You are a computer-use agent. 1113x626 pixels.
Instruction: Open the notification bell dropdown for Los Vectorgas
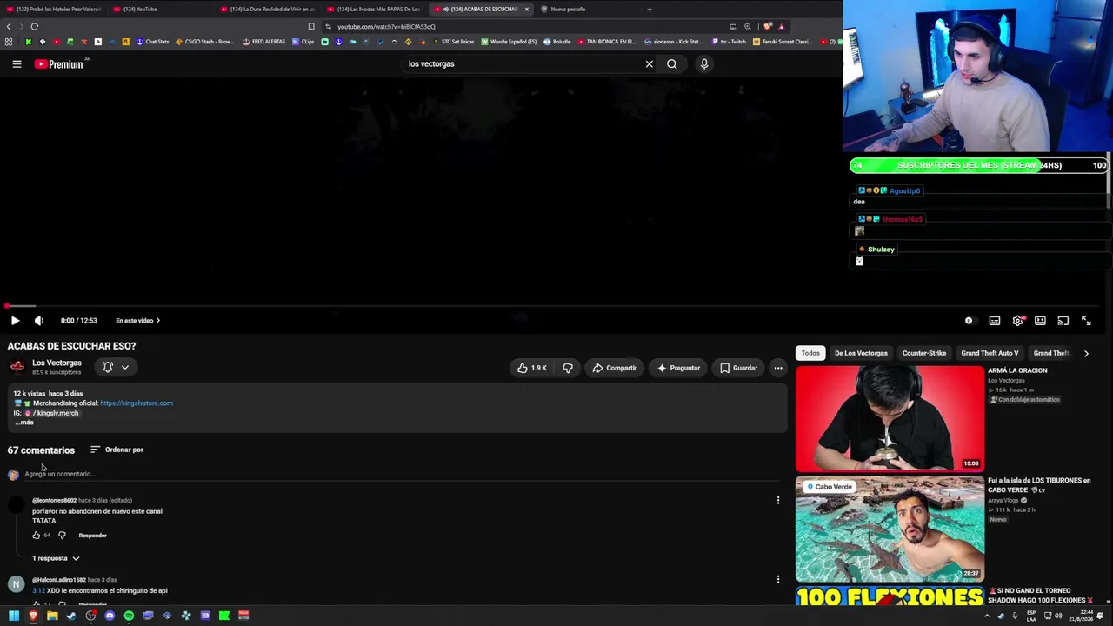coord(116,367)
